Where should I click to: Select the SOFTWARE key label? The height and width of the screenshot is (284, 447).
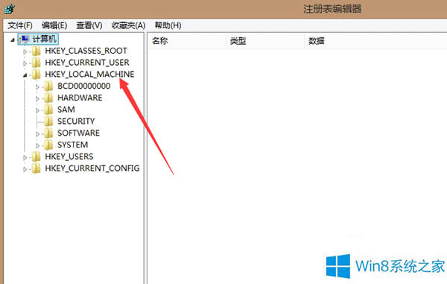pos(78,133)
